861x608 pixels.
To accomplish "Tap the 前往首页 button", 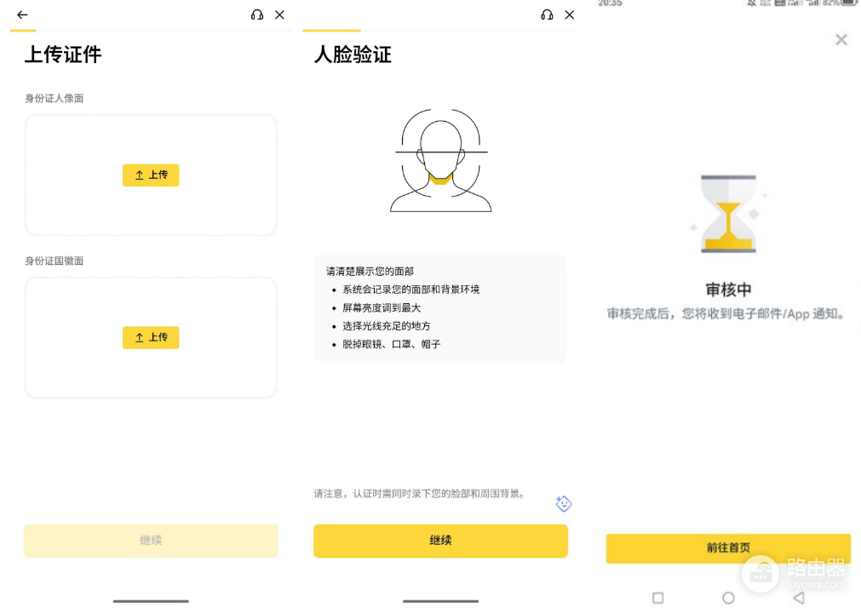I will 728,548.
